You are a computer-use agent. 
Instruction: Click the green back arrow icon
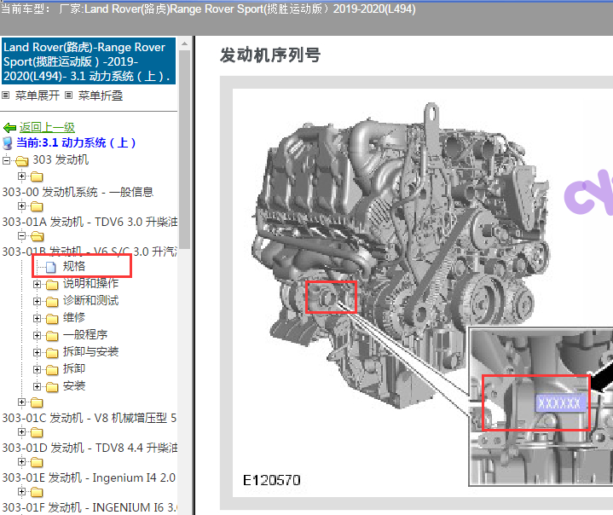point(9,128)
